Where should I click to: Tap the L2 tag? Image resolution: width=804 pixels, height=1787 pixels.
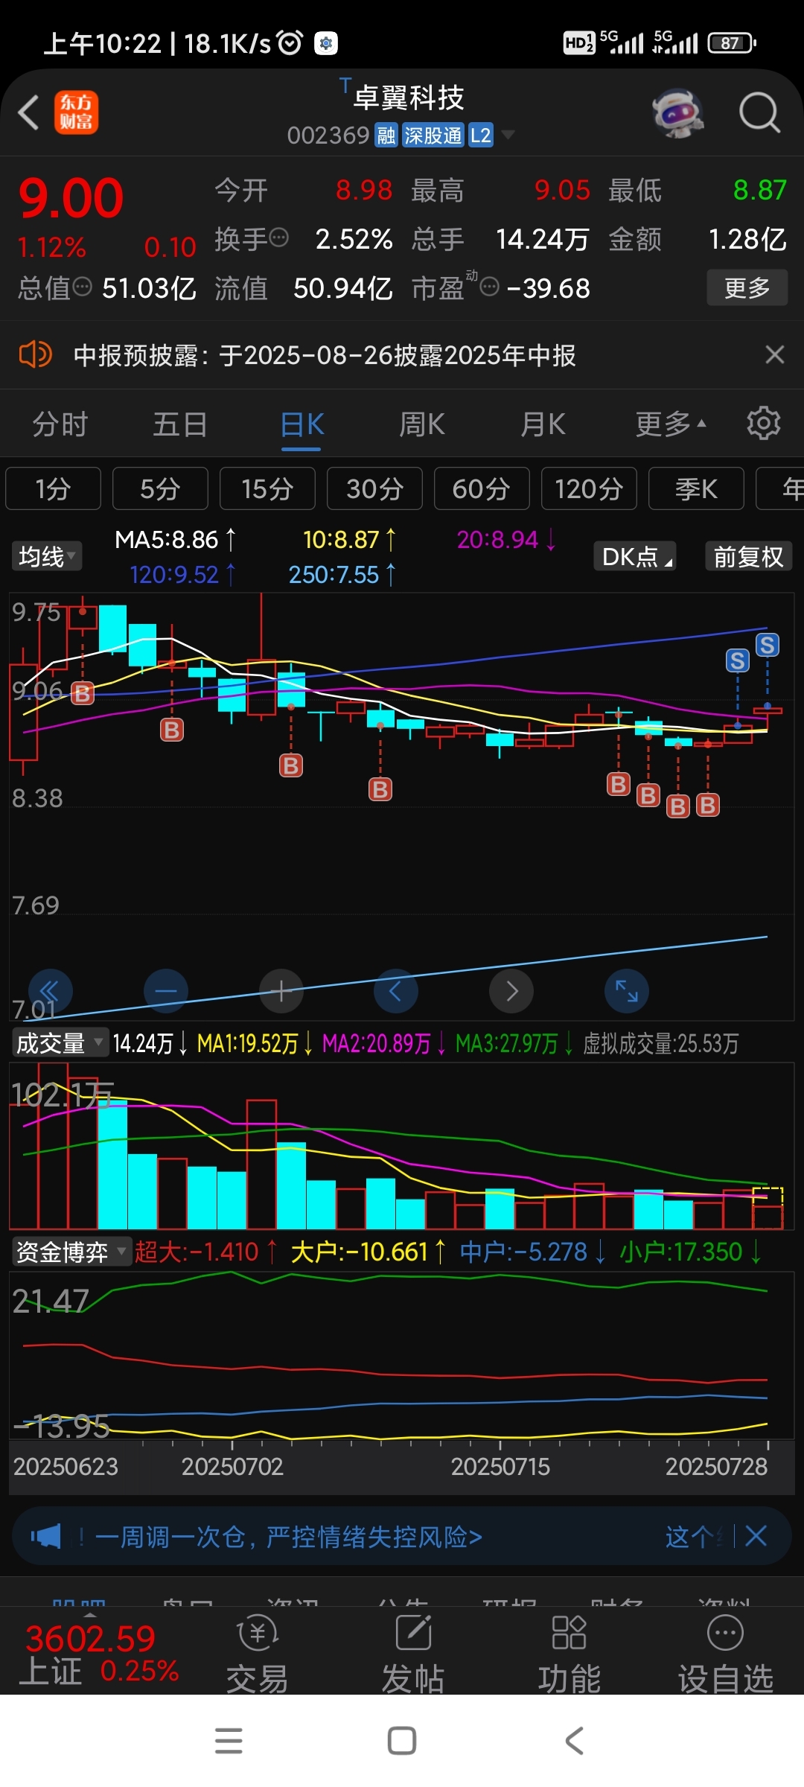(481, 135)
